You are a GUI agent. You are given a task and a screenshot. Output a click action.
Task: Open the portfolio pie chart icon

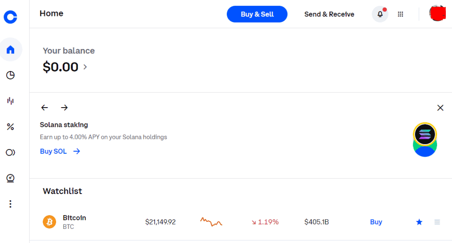(x=11, y=75)
